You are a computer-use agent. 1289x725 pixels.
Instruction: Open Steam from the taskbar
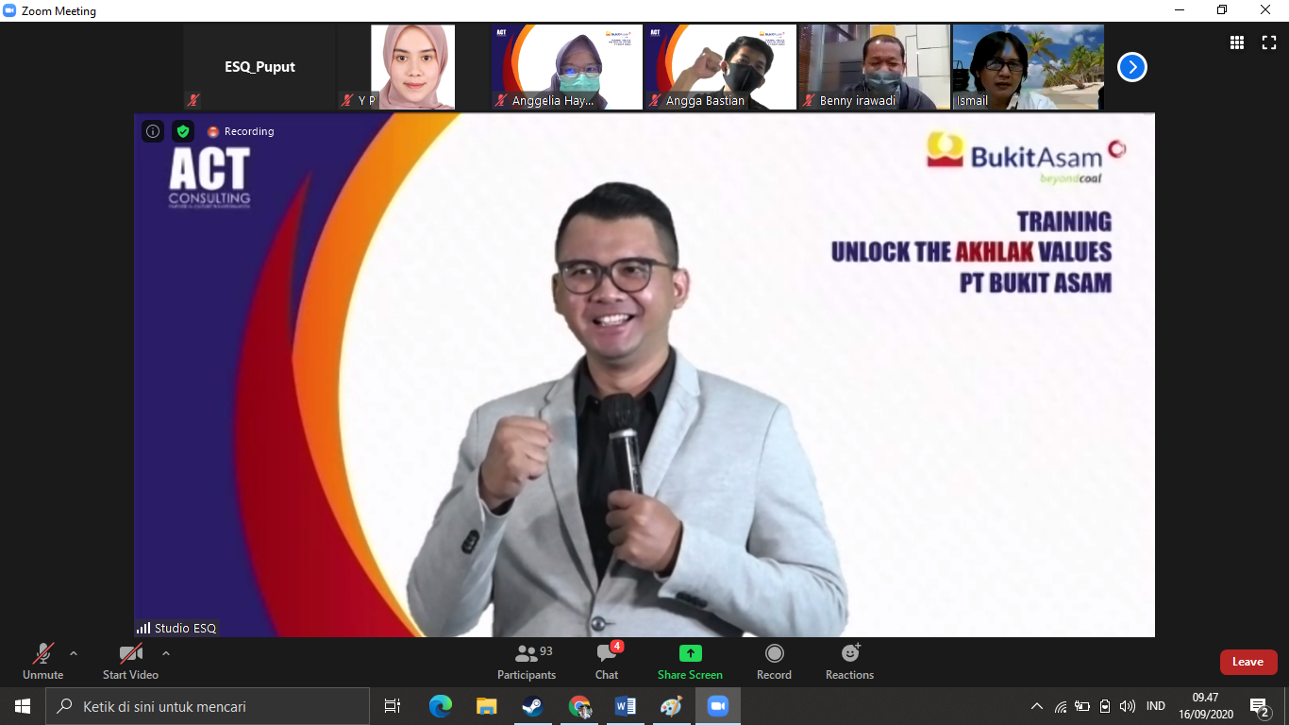click(532, 706)
